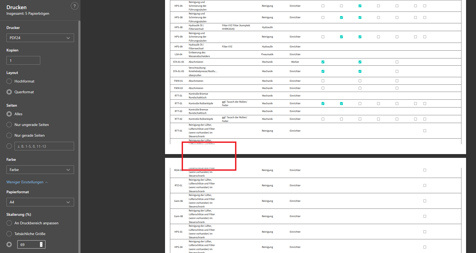This screenshot has height=253, width=476.
Task: Select An Druckbereich anpassen scaling
Action: point(9,223)
